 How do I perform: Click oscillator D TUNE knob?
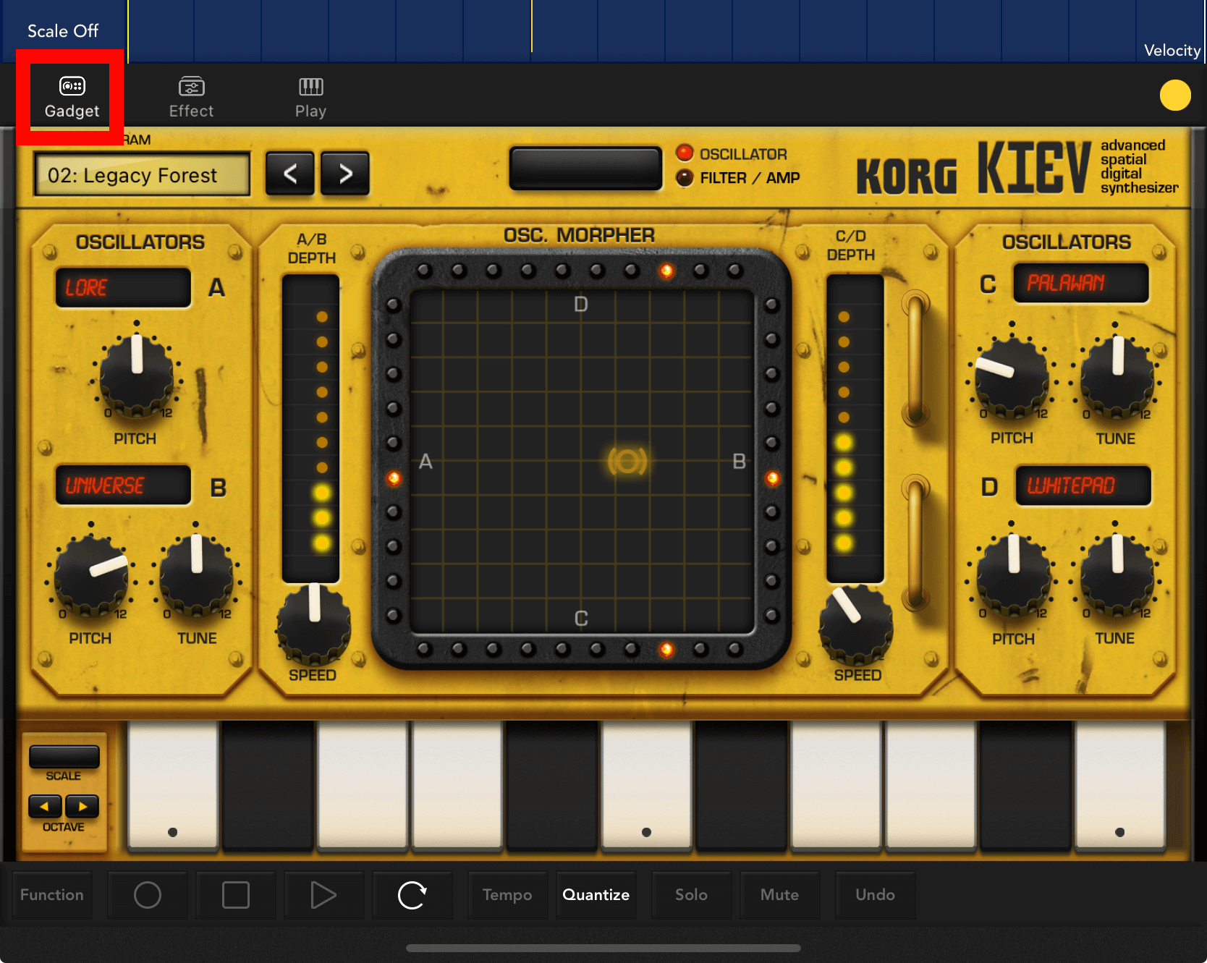tap(1117, 576)
